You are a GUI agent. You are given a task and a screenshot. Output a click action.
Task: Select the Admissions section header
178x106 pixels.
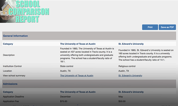click(10, 84)
